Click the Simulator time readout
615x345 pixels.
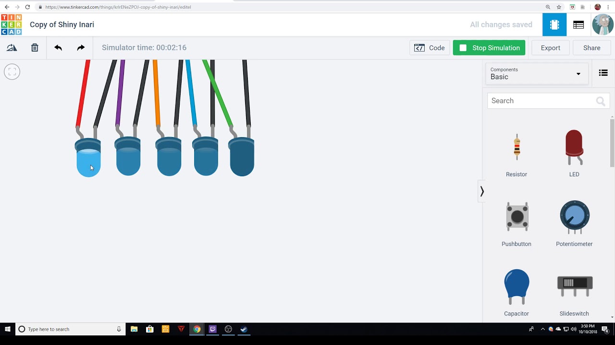tap(144, 48)
